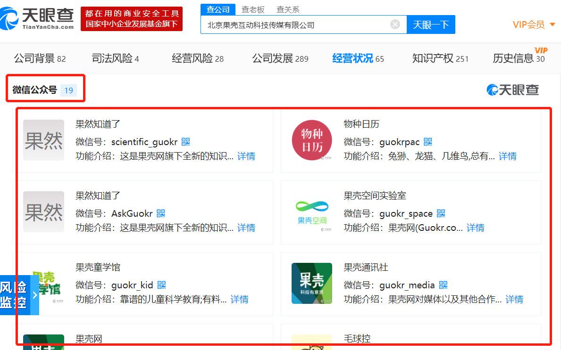Open 详情 for scientific_guokr 果然知道了

[x=246, y=156]
